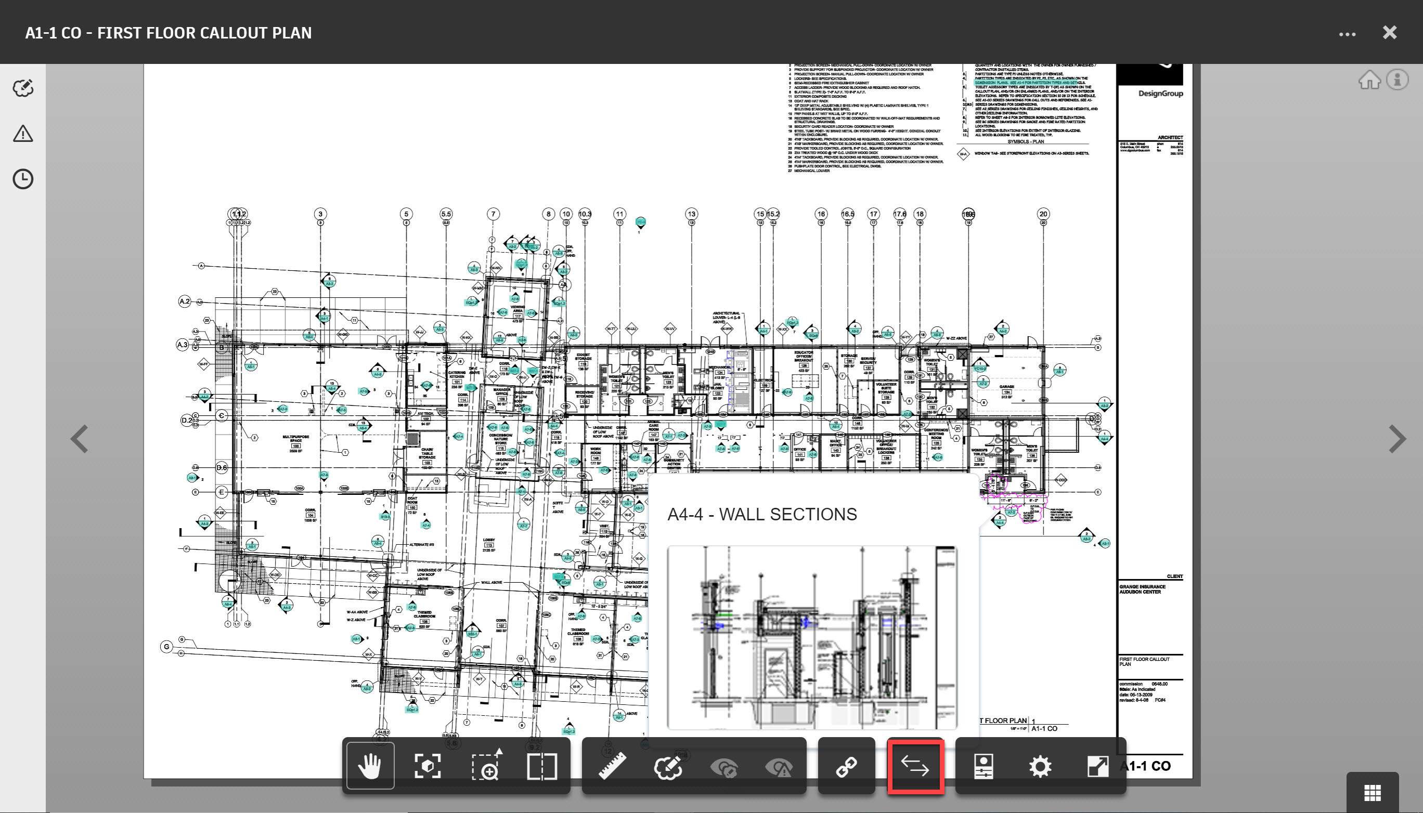Open the markups panel in the sidebar
Viewport: 1423px width, 813px height.
pos(23,88)
